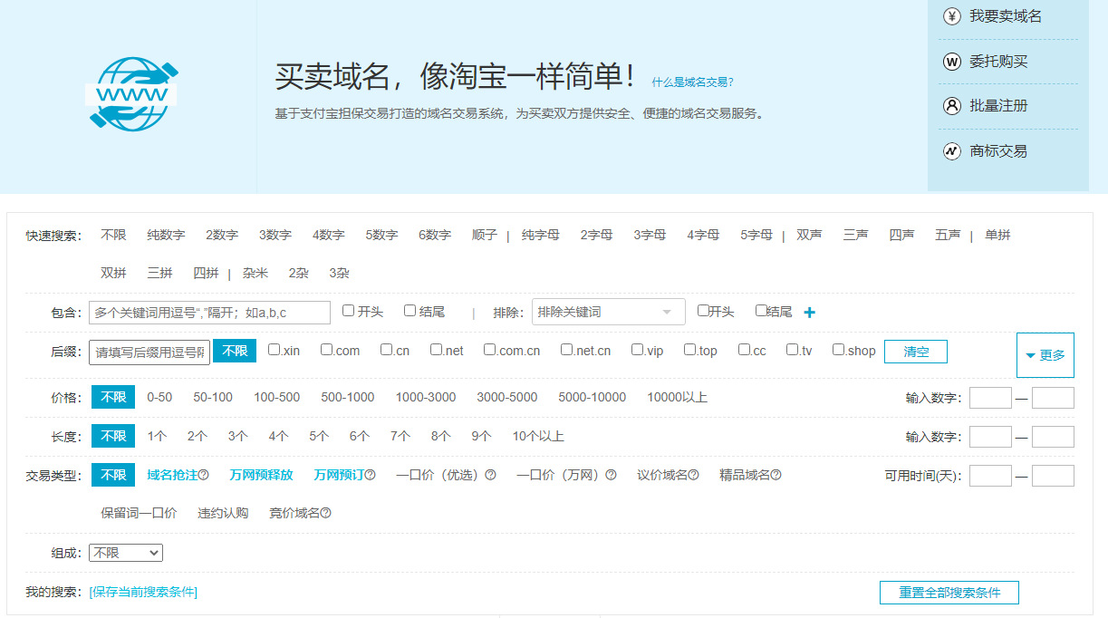Focus the 包含 keywords input field

(209, 313)
